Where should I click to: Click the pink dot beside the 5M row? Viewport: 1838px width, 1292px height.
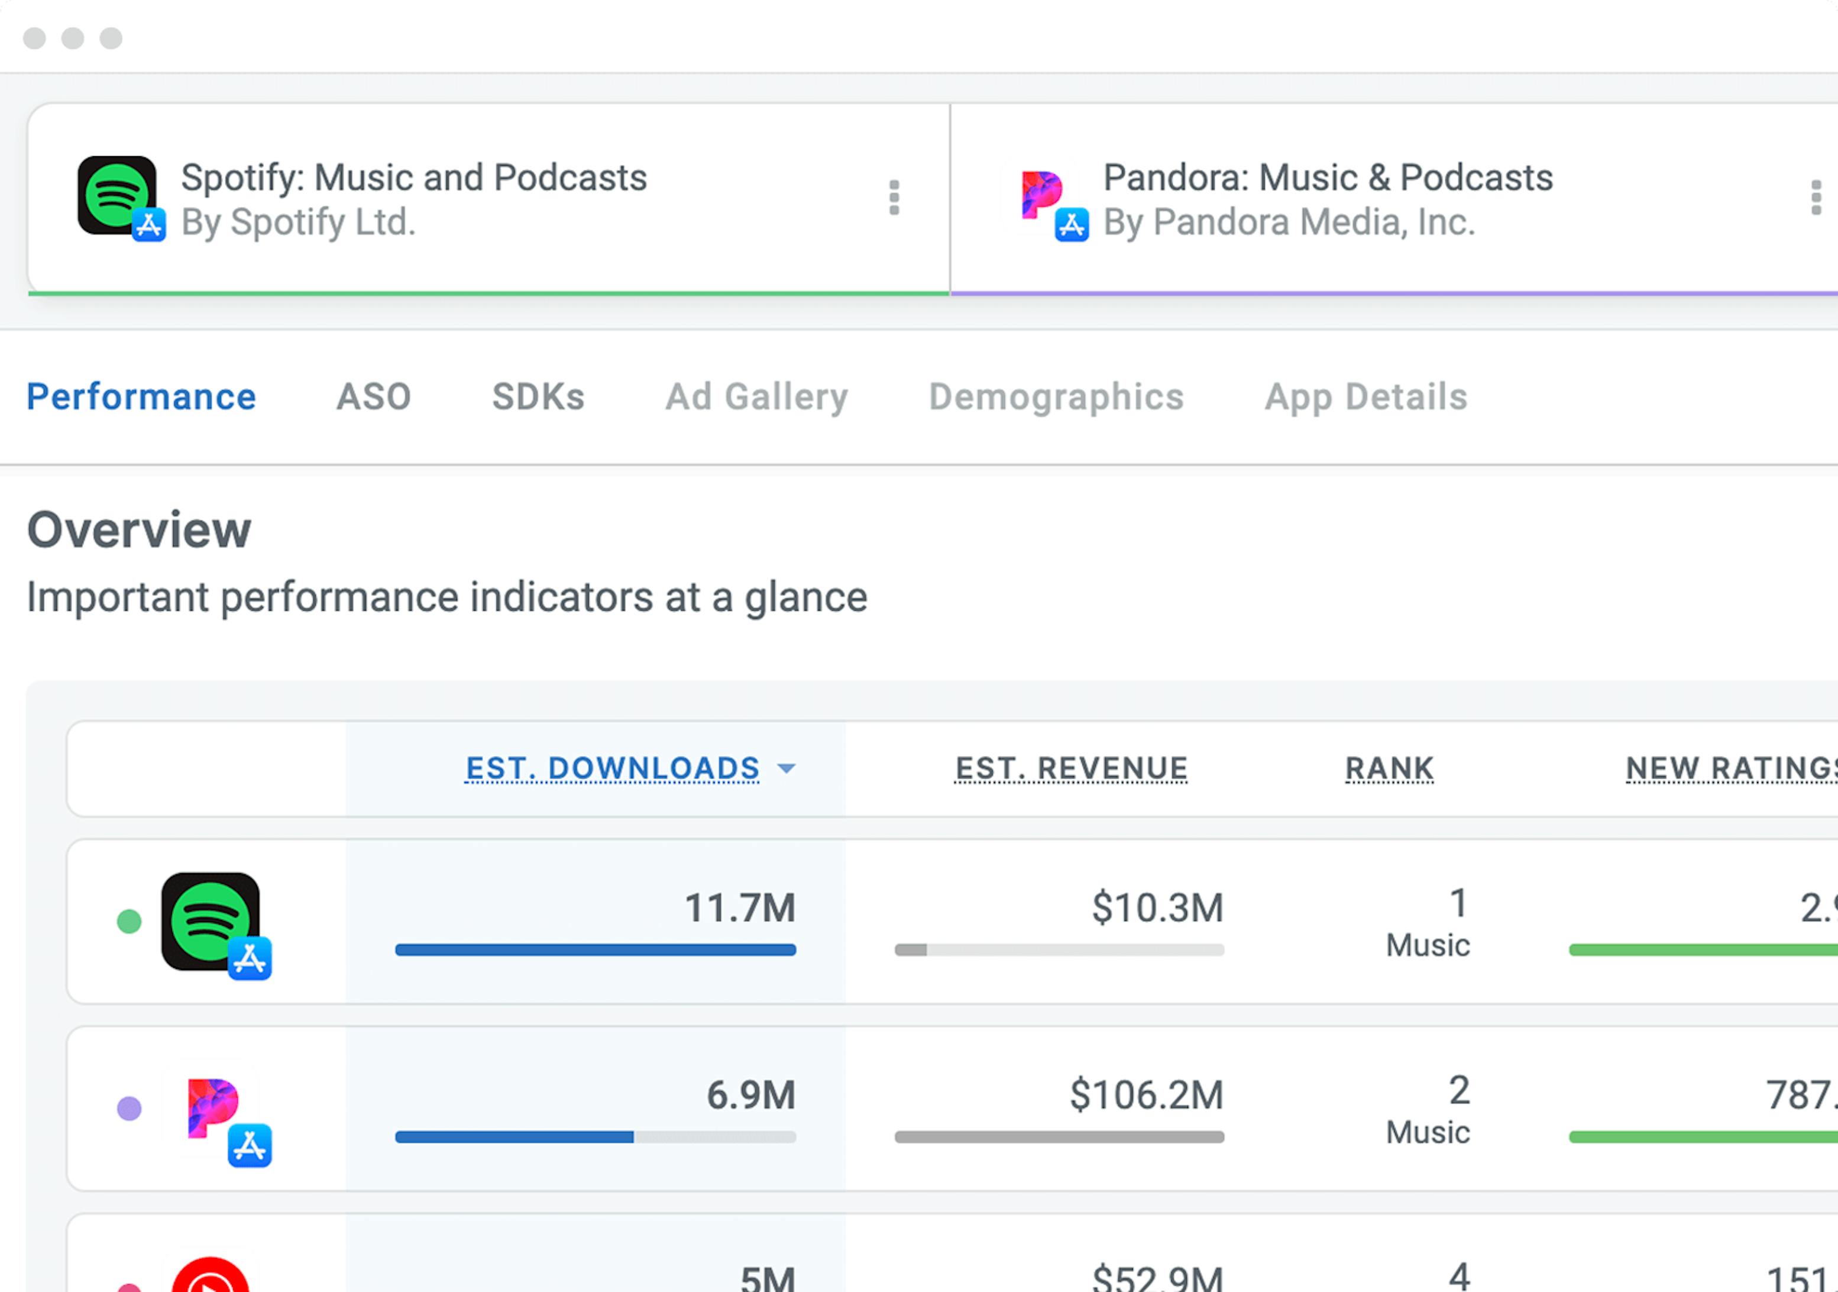tap(129, 1287)
